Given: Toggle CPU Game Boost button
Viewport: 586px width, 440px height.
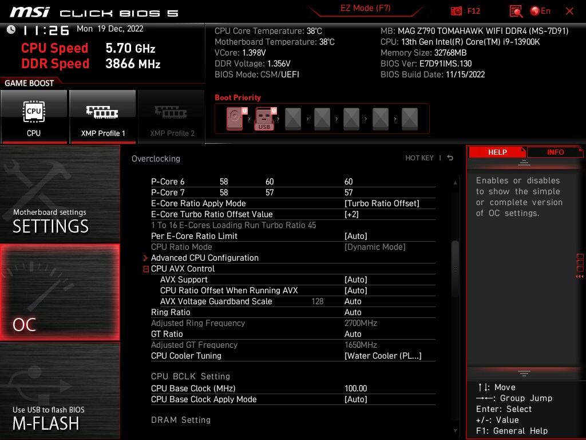Looking at the screenshot, I should [x=34, y=116].
